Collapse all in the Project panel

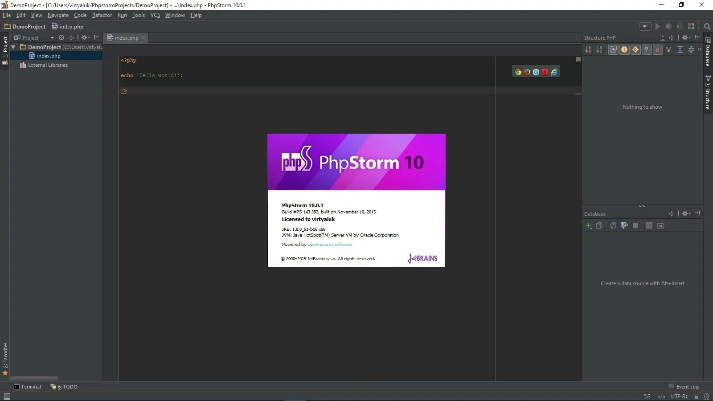tap(71, 38)
